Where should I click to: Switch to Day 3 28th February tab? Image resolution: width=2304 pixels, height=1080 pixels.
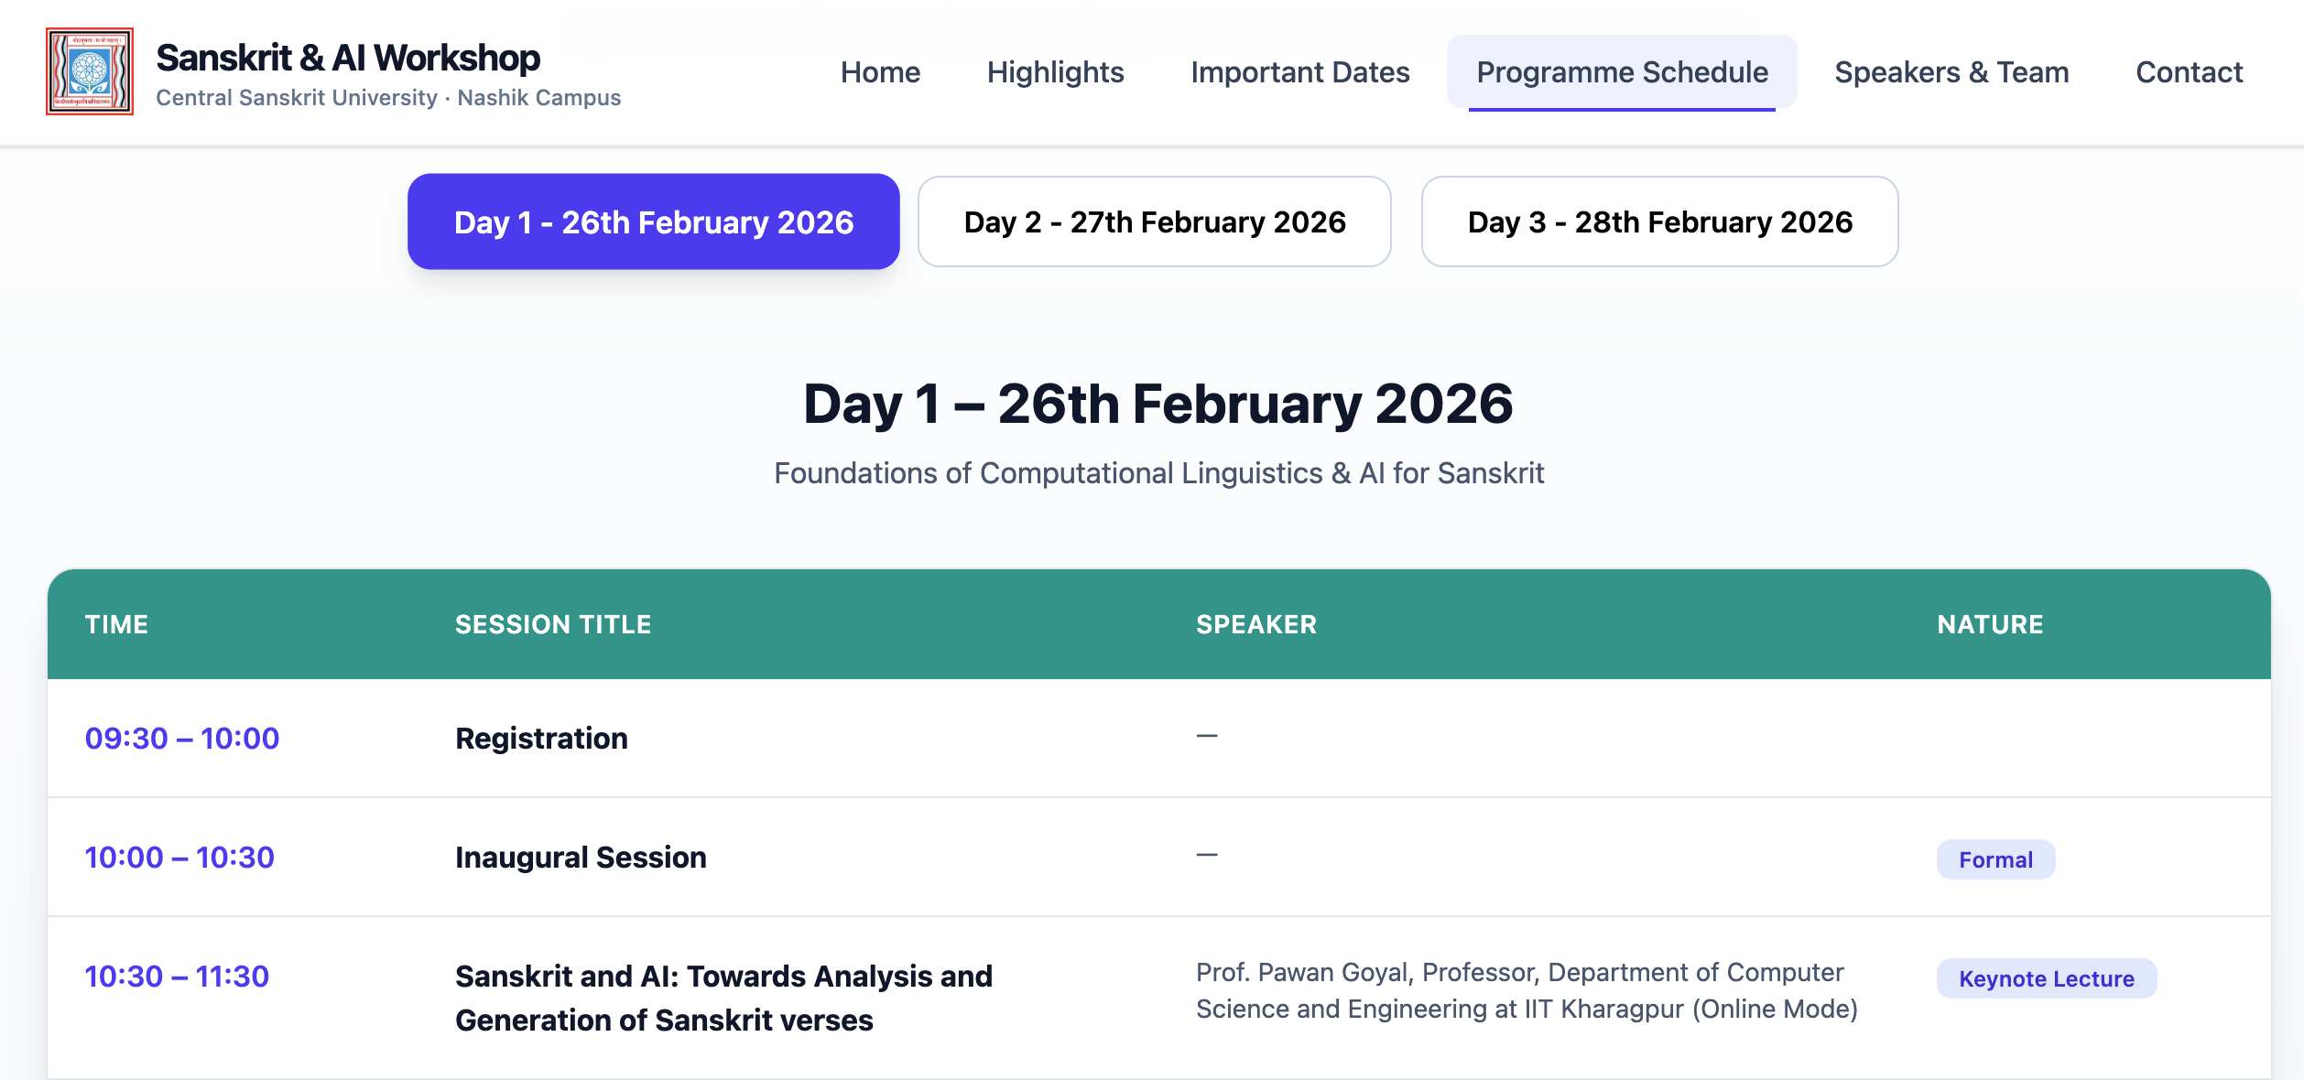coord(1659,222)
